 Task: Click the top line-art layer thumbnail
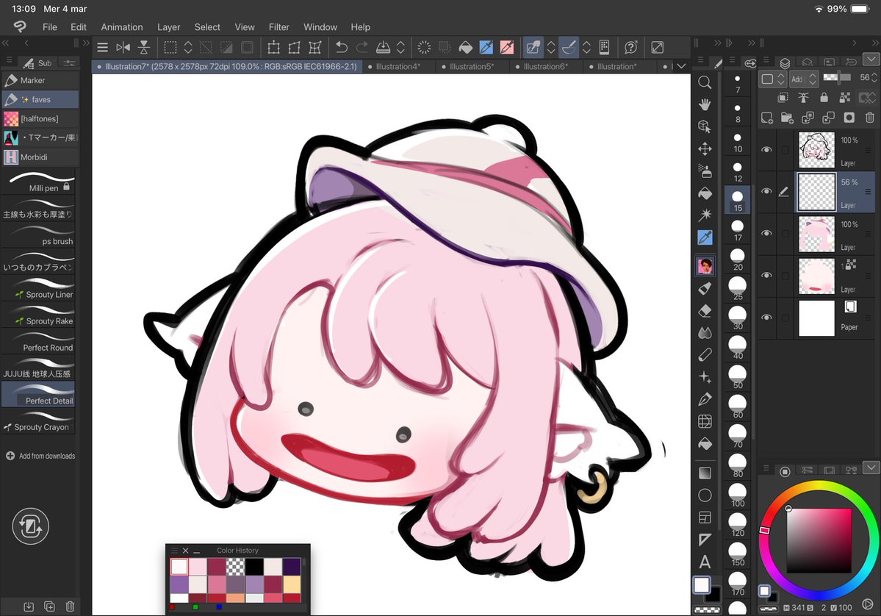[x=816, y=149]
